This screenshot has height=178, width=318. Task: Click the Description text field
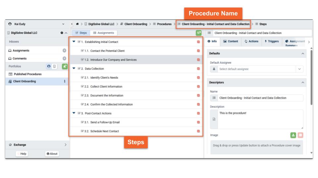tap(260, 119)
